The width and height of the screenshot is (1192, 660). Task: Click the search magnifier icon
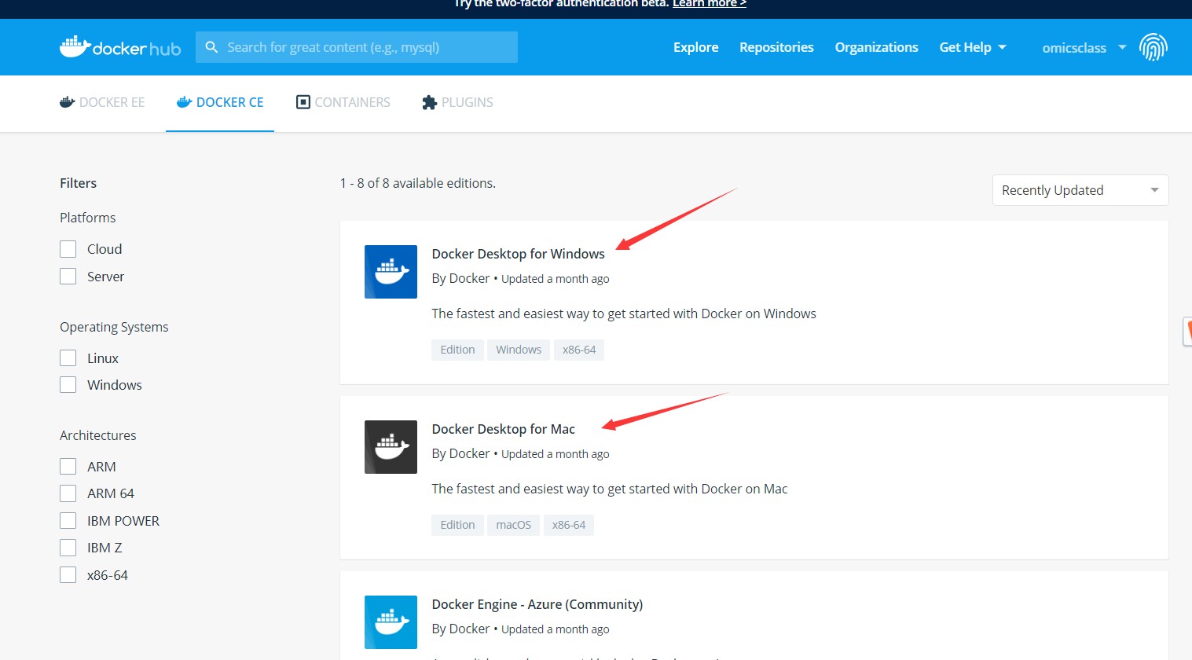[x=211, y=47]
